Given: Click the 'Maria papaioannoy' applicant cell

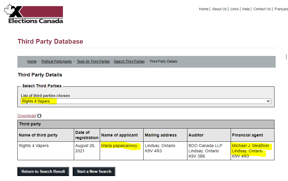Looking at the screenshot, I should pos(121,151).
